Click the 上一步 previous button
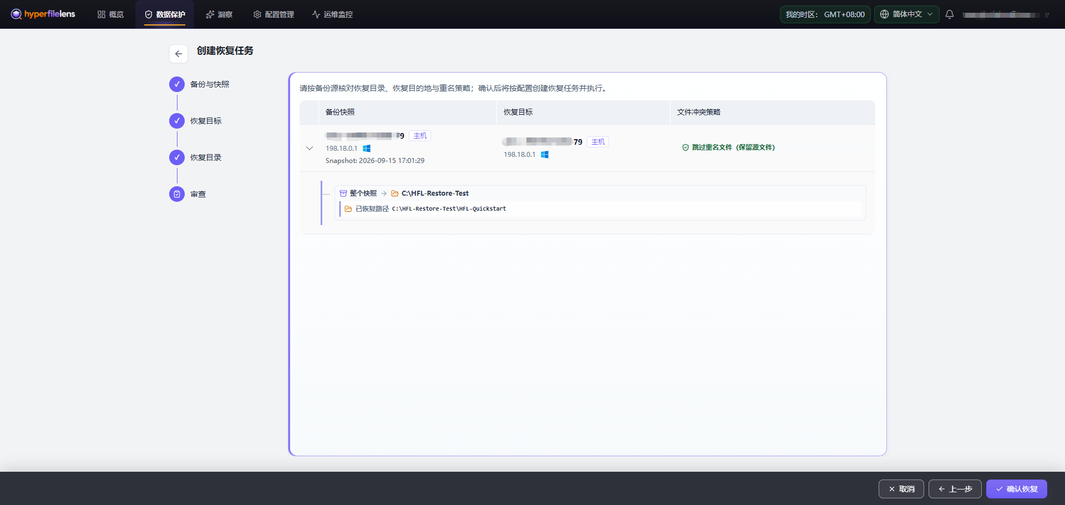1065x505 pixels. (955, 489)
